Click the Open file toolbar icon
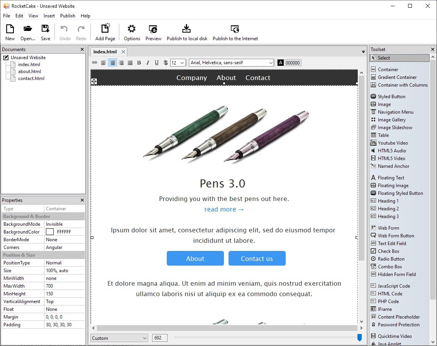 (27, 29)
